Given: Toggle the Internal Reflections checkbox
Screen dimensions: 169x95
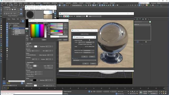Looking at the screenshot, I should tap(27, 55).
